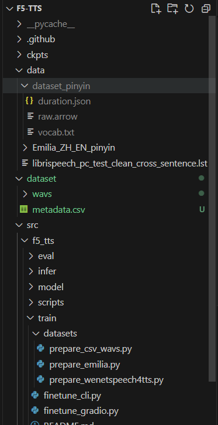Click the file icon of the librispeech .lst file
The width and height of the screenshot is (218, 425).
(x=25, y=163)
